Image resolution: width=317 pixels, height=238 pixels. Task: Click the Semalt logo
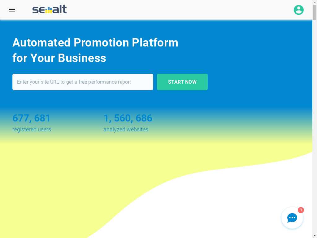[50, 9]
